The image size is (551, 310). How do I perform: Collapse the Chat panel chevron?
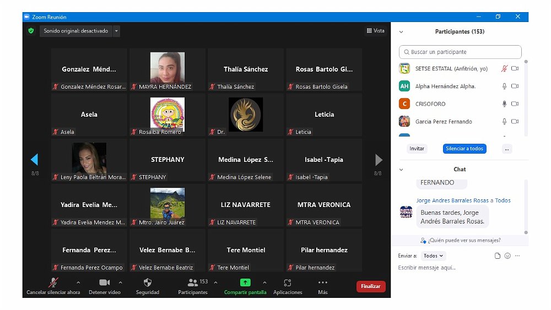point(401,170)
